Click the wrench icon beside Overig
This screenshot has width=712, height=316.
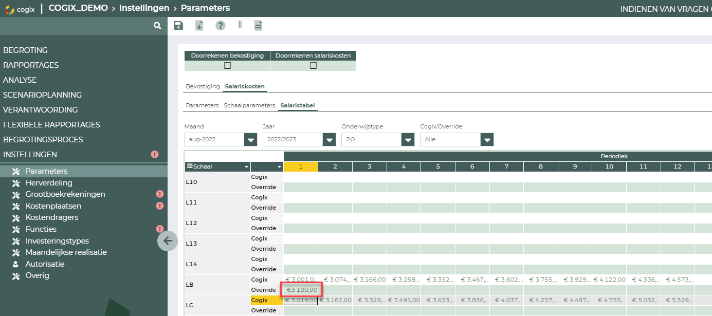coord(15,275)
